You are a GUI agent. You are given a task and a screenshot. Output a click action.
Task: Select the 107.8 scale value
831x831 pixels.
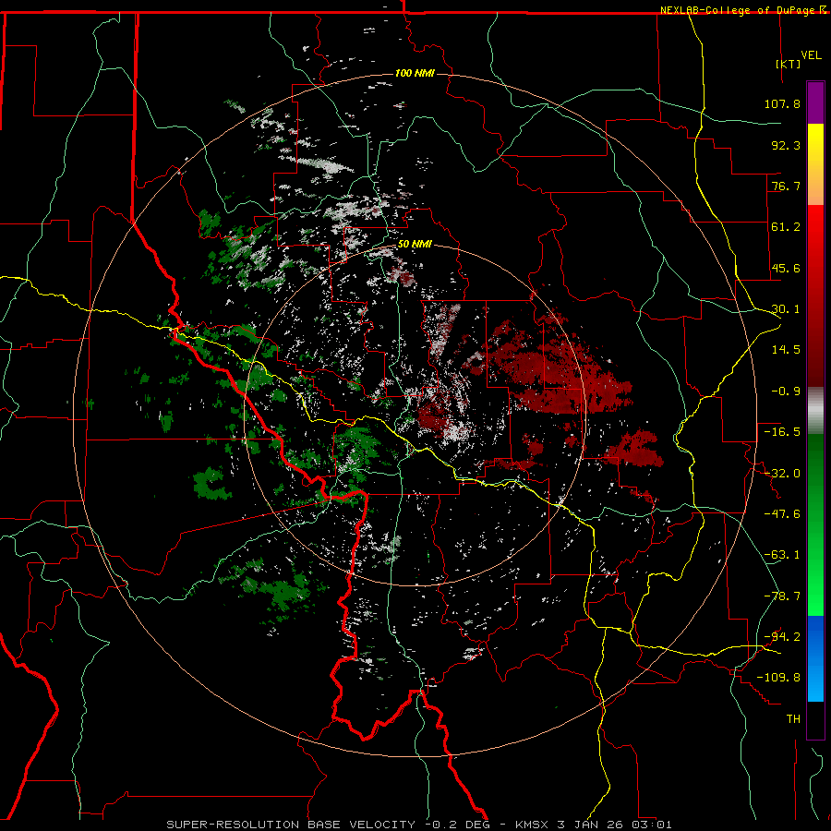782,103
